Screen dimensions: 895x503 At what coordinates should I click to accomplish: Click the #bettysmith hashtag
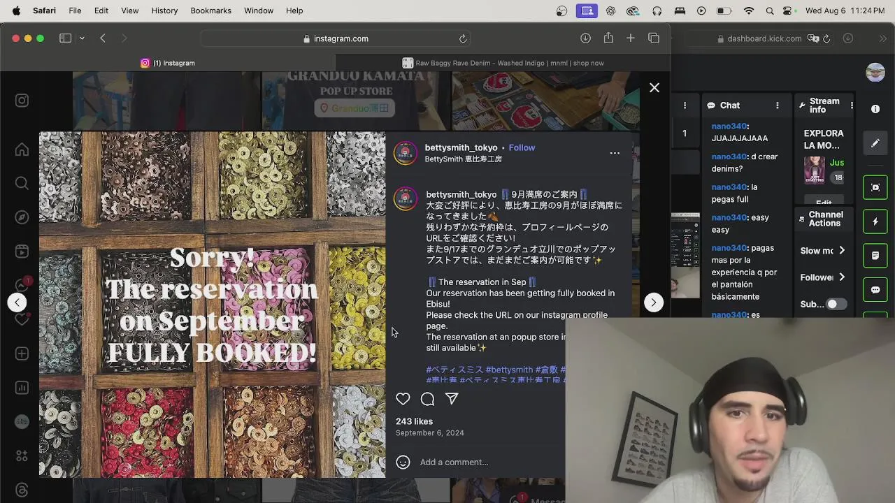(x=509, y=370)
